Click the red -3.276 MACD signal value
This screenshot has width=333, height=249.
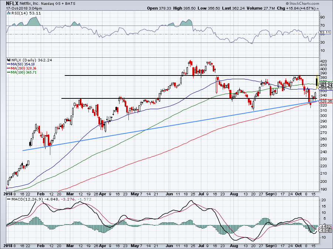click(68, 199)
